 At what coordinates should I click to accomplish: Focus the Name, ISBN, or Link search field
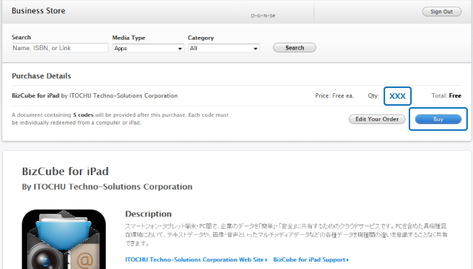click(x=60, y=47)
